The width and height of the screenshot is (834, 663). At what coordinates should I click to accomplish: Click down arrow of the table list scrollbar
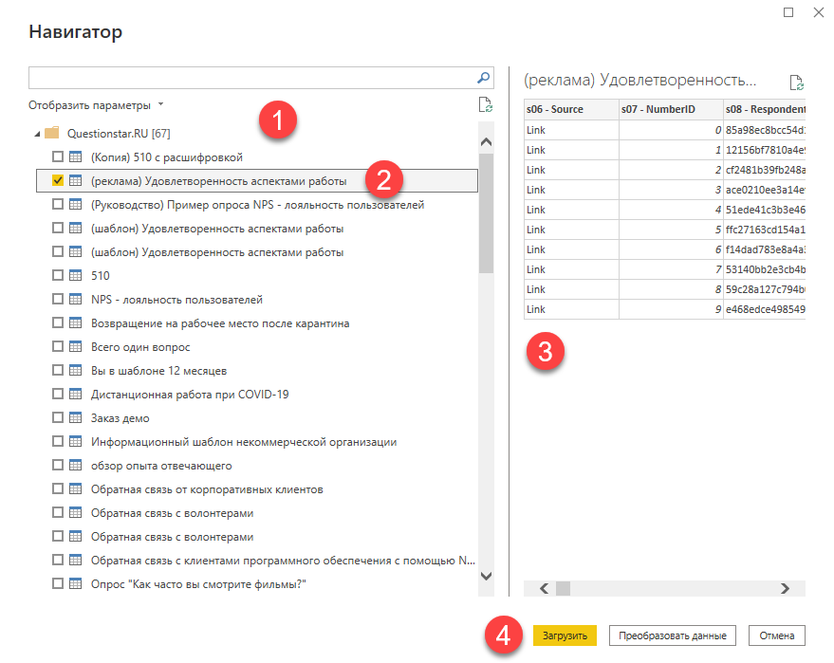coord(486,576)
